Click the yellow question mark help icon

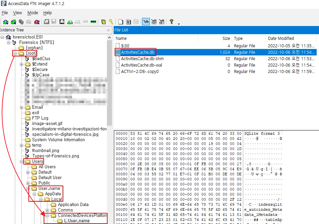(172, 22)
